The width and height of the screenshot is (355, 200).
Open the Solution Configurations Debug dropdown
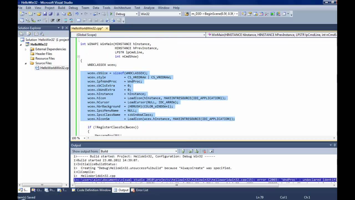(126, 14)
